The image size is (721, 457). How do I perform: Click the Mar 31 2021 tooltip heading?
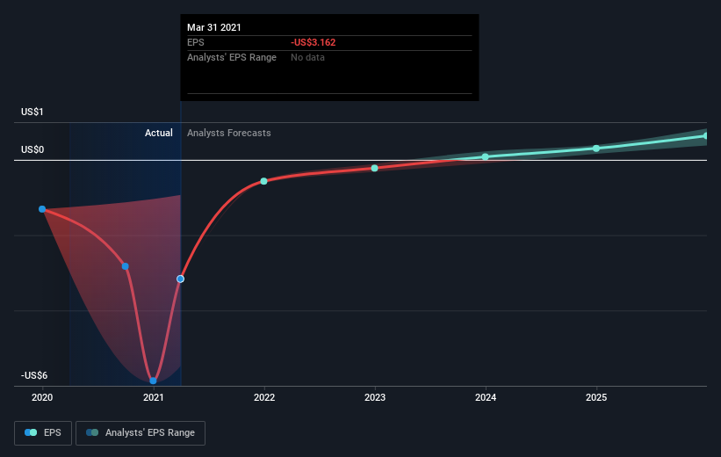pos(213,27)
